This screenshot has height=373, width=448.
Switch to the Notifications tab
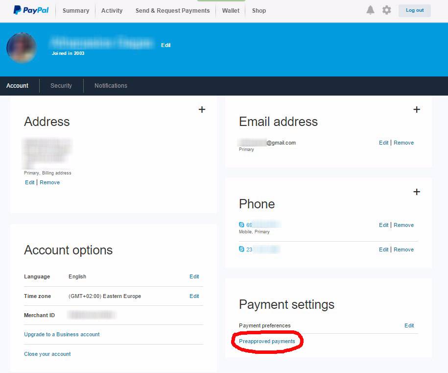pos(111,86)
